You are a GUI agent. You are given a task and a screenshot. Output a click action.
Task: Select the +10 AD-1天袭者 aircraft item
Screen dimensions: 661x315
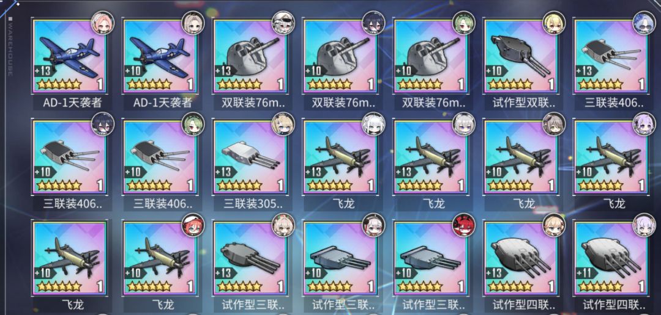click(x=160, y=56)
